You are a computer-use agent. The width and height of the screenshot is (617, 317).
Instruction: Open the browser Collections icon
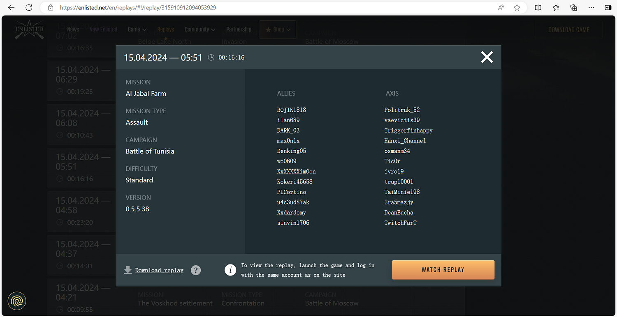[574, 7]
